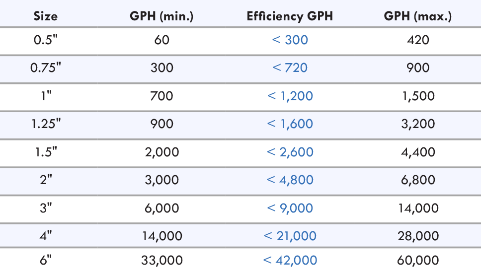Screen dimensions: 481x273
Task: Follow the "< 1,600" efficiency link
Action: pyautogui.click(x=290, y=124)
